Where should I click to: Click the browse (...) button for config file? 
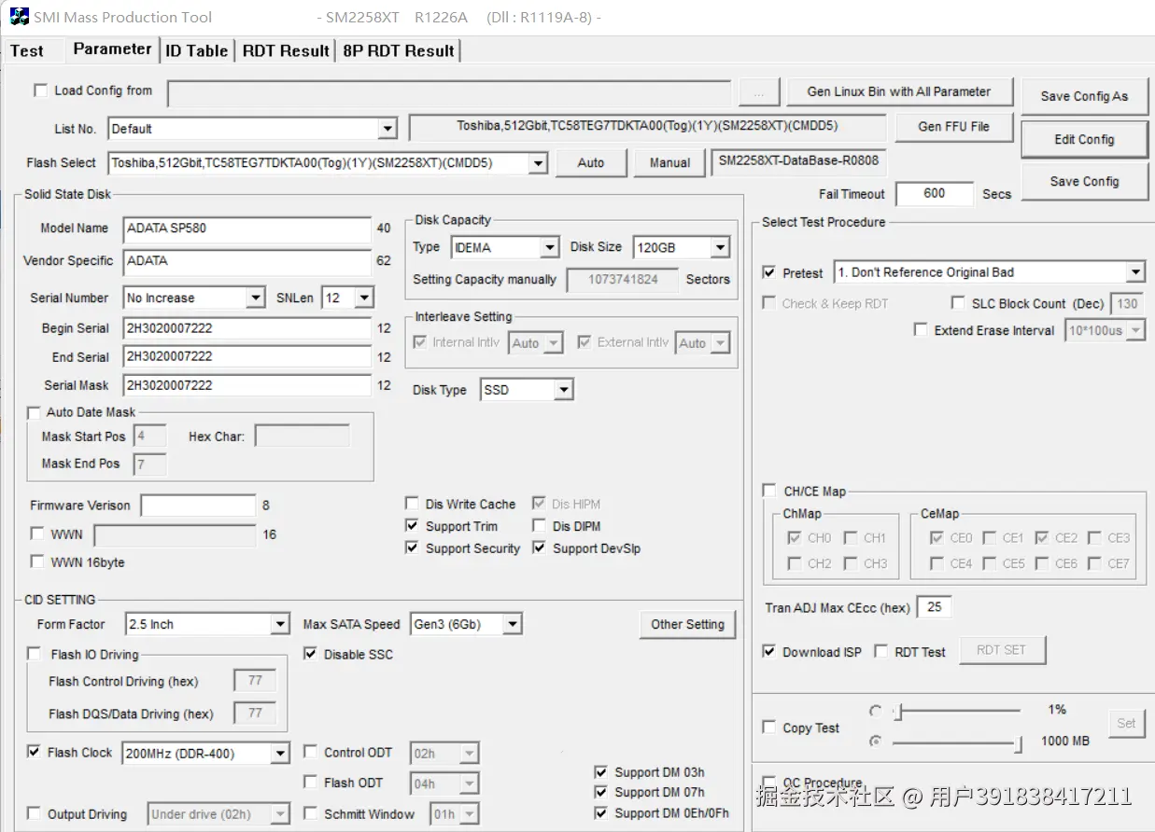click(759, 93)
